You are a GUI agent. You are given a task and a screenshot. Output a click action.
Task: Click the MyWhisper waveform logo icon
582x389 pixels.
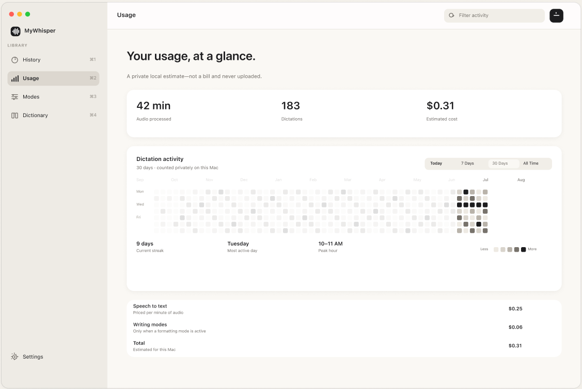pyautogui.click(x=15, y=31)
